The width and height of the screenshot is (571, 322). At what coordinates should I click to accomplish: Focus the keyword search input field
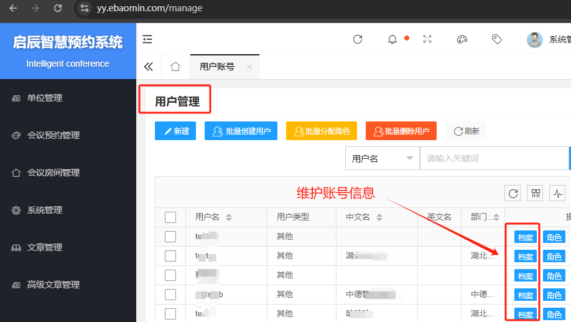coord(494,159)
